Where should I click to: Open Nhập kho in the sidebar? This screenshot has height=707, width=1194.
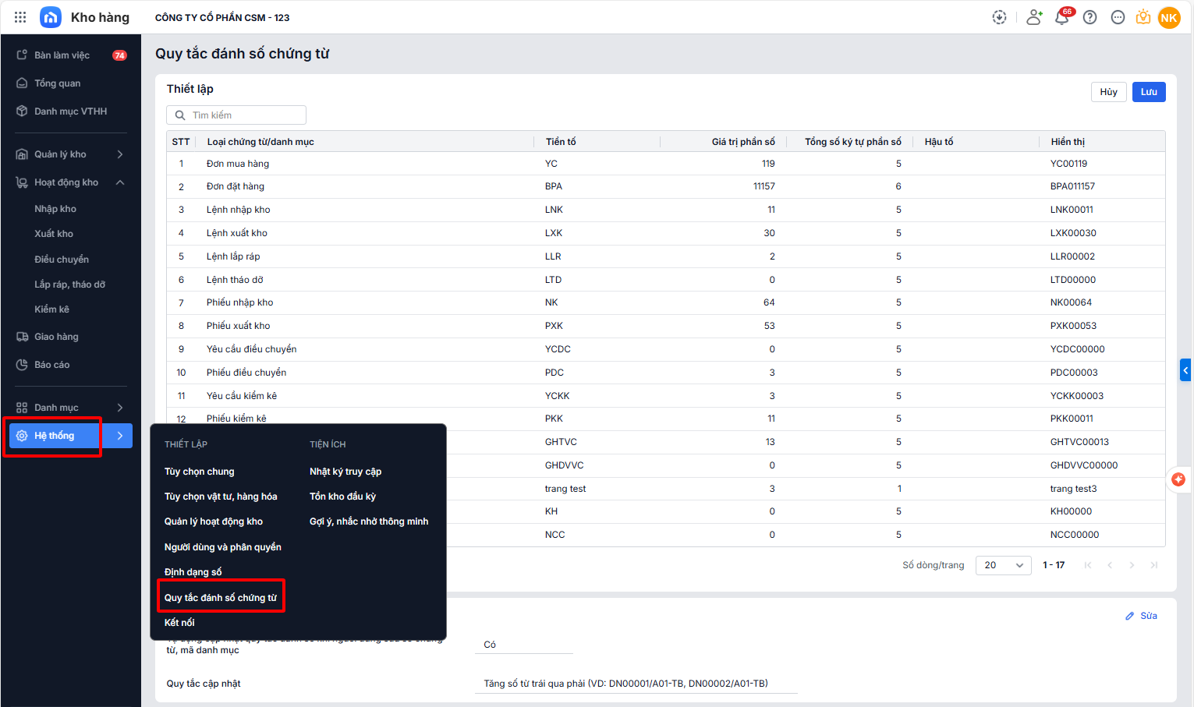55,209
